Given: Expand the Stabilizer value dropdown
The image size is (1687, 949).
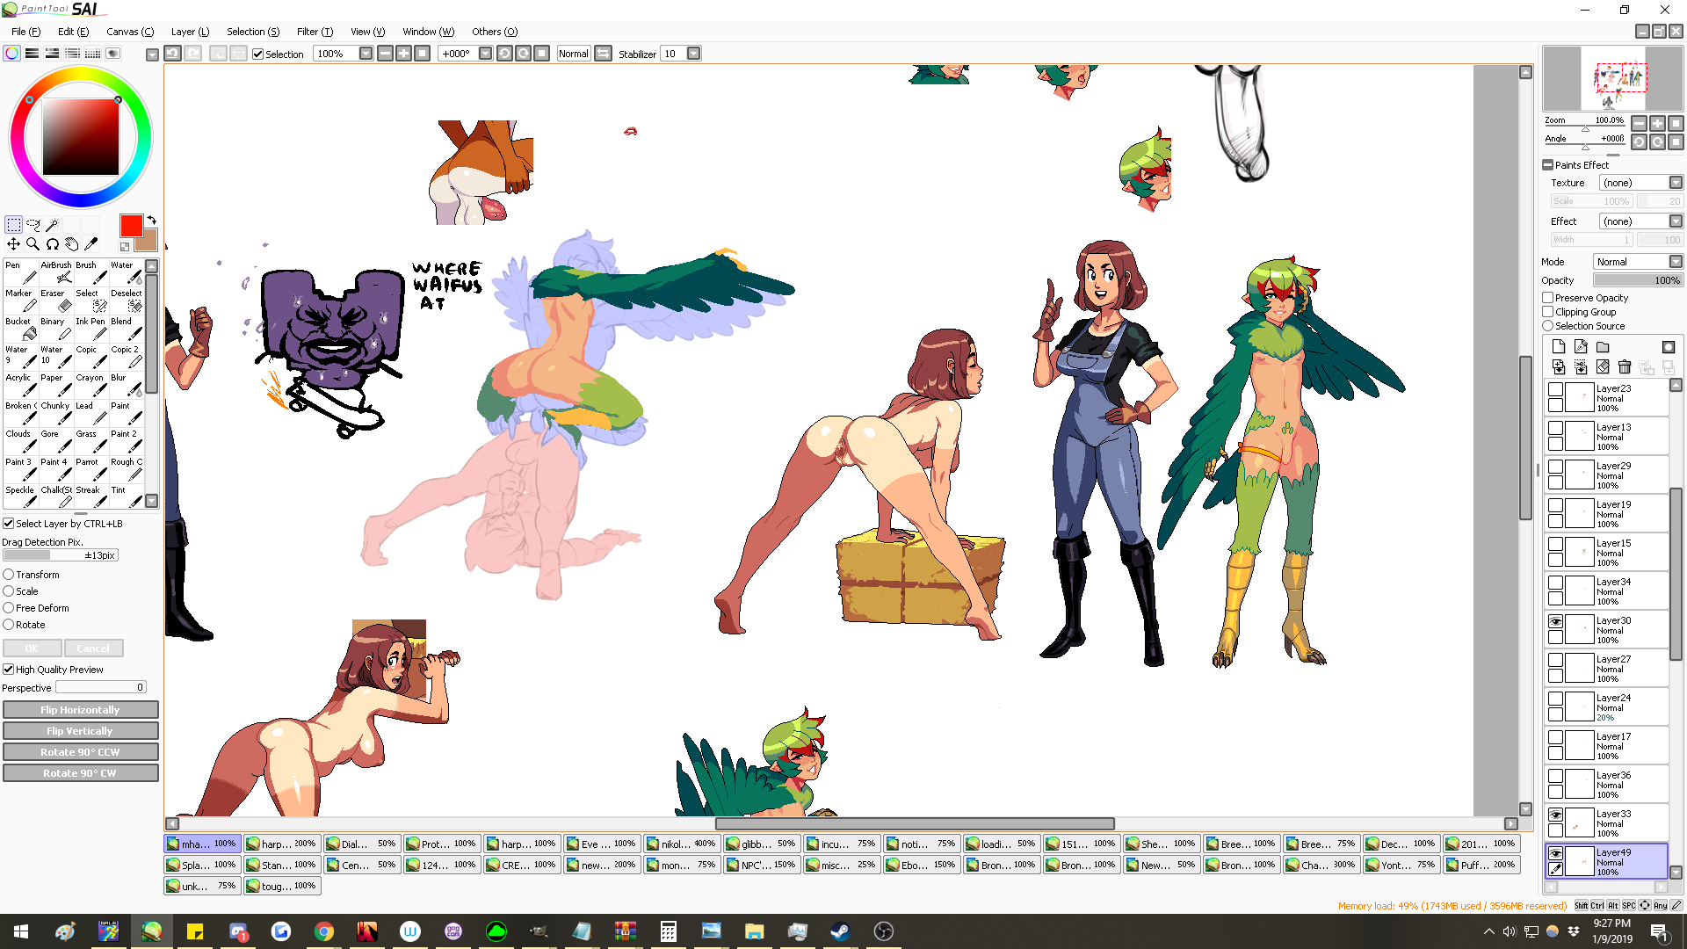Looking at the screenshot, I should [x=693, y=54].
